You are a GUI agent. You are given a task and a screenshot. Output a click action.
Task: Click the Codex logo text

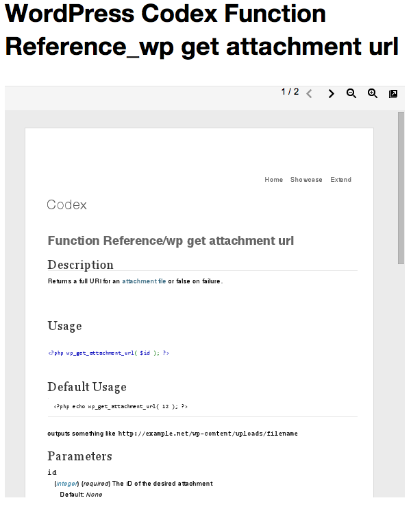point(67,204)
